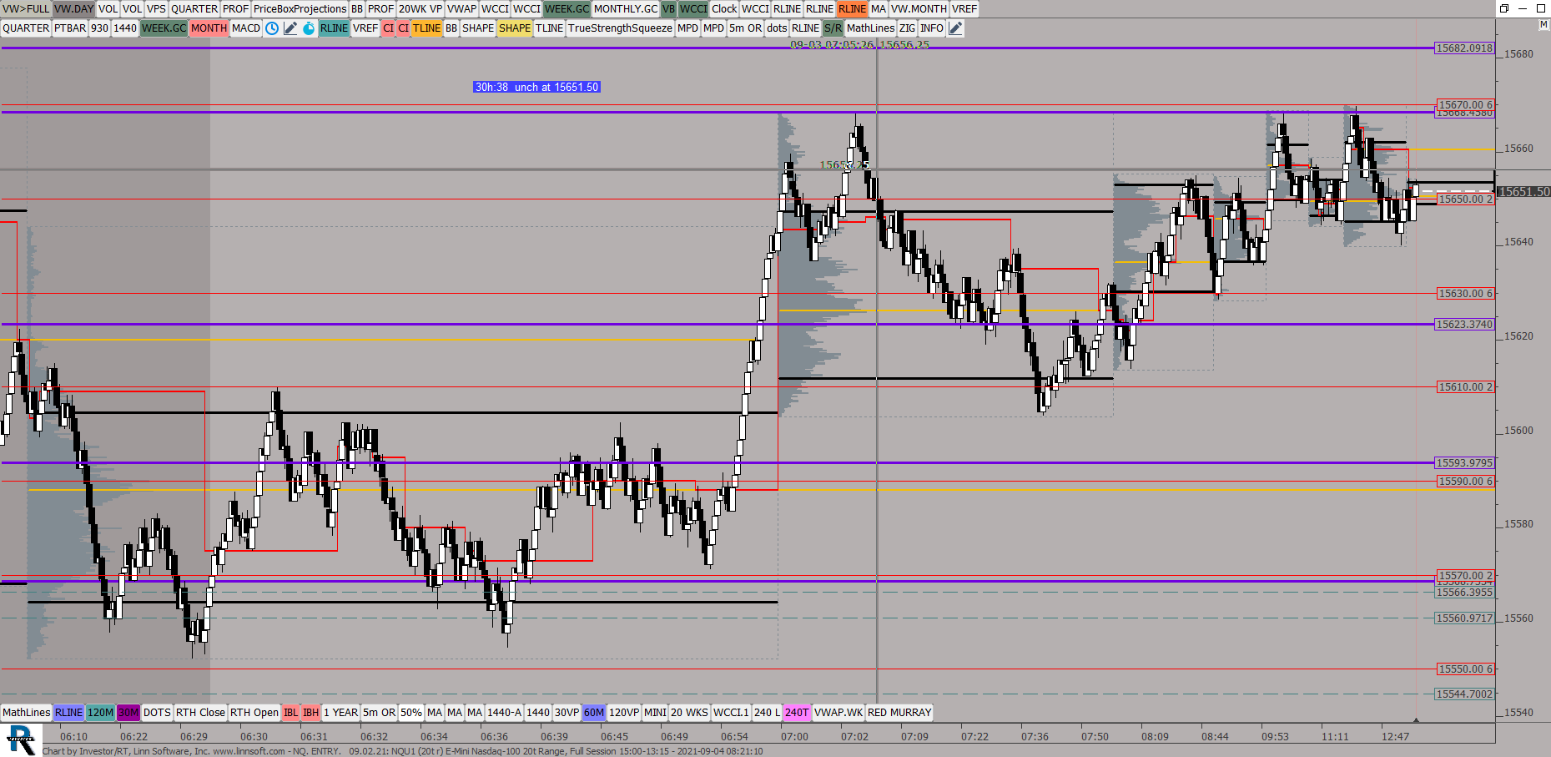
Task: Click the VWAP.WK button
Action: pos(838,713)
